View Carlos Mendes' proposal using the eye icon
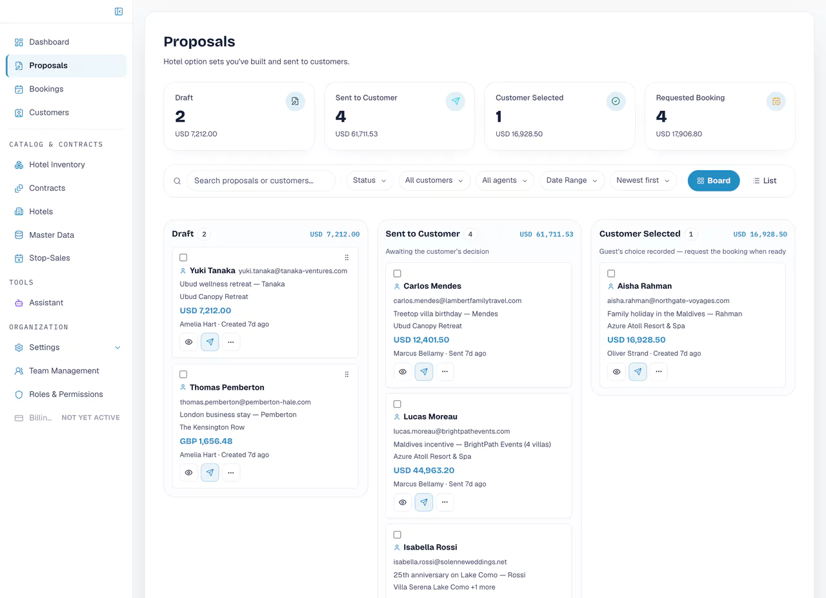This screenshot has width=826, height=598. [x=403, y=372]
